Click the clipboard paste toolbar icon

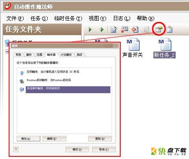pos(170,29)
